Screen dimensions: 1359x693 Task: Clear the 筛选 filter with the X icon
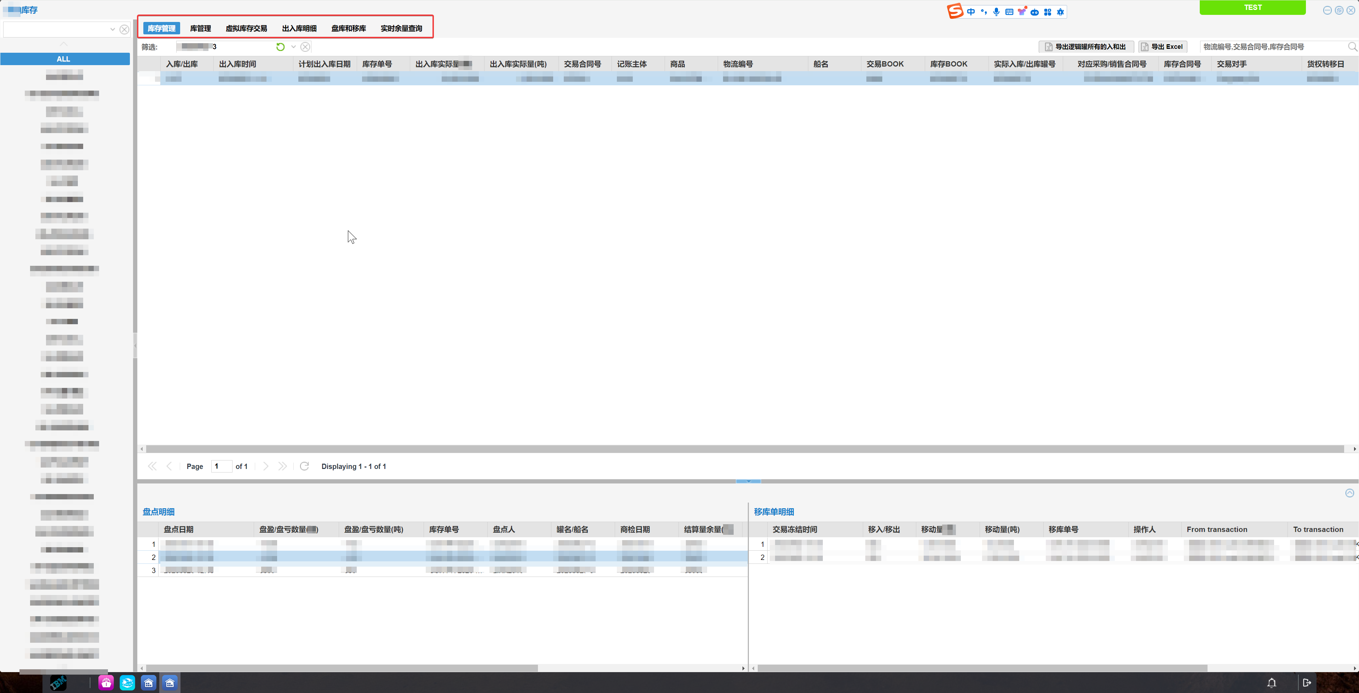pos(305,47)
